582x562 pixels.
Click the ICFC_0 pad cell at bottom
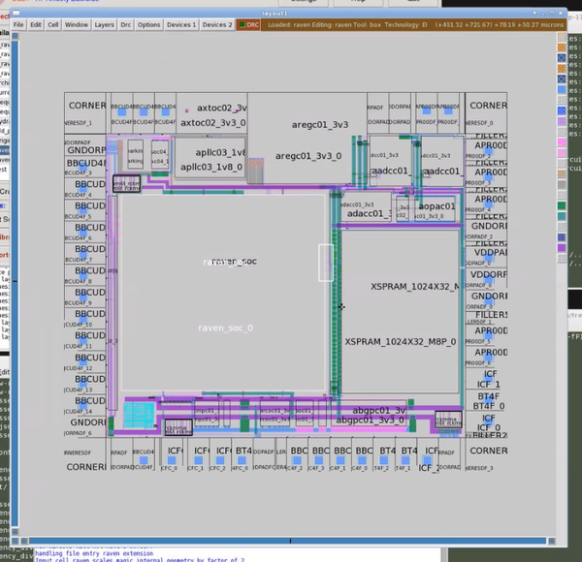(172, 454)
